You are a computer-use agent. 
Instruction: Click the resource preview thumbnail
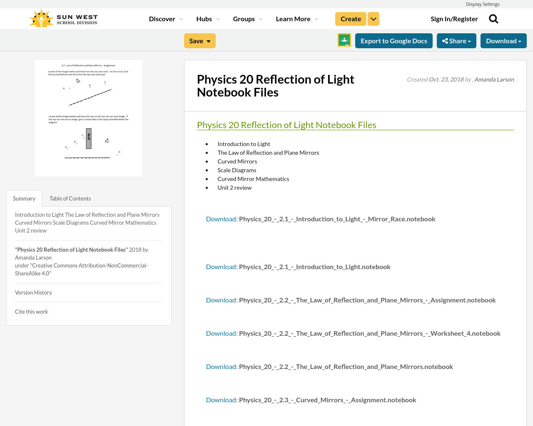89,118
